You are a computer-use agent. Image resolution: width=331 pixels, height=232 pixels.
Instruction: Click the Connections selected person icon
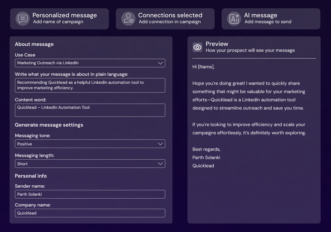(128, 19)
